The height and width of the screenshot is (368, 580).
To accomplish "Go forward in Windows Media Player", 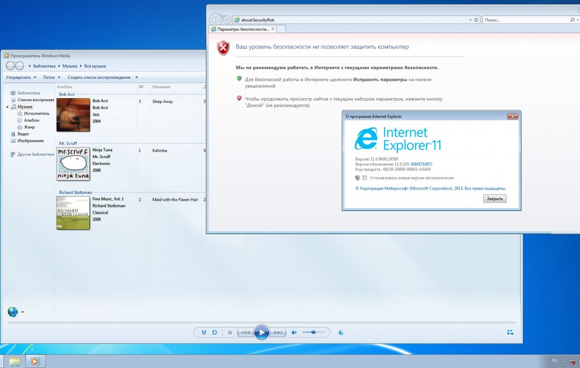I will coord(19,66).
